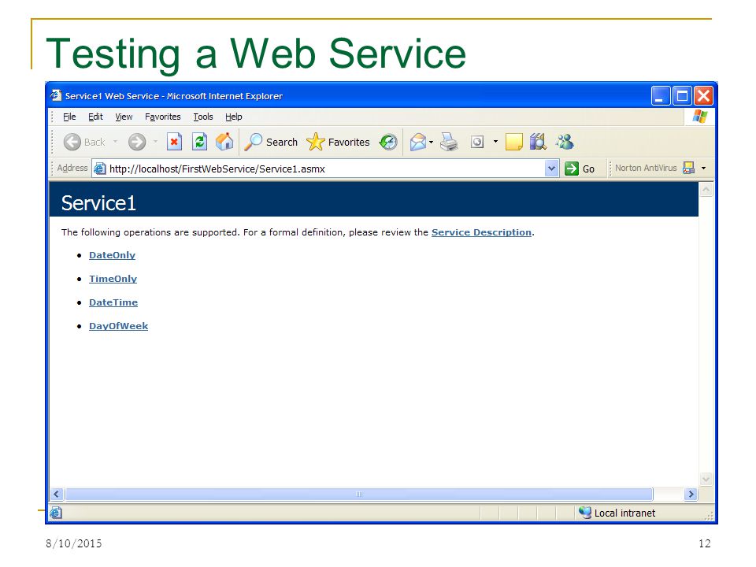Open the History clock icon
The image size is (756, 567).
387,142
